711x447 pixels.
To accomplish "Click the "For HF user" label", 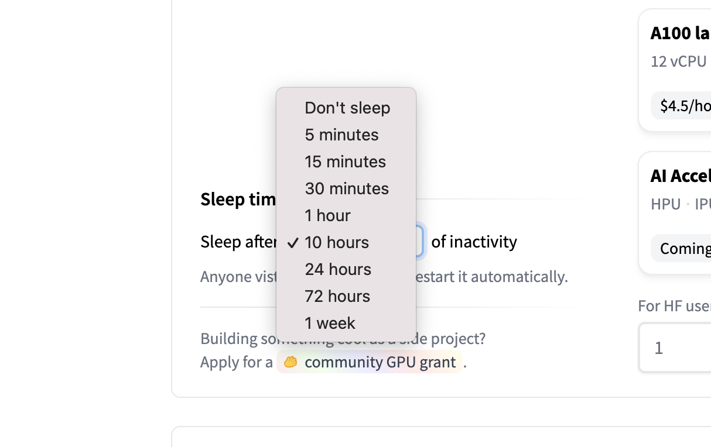I will [x=674, y=306].
